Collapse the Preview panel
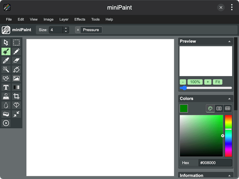 pyautogui.click(x=229, y=41)
